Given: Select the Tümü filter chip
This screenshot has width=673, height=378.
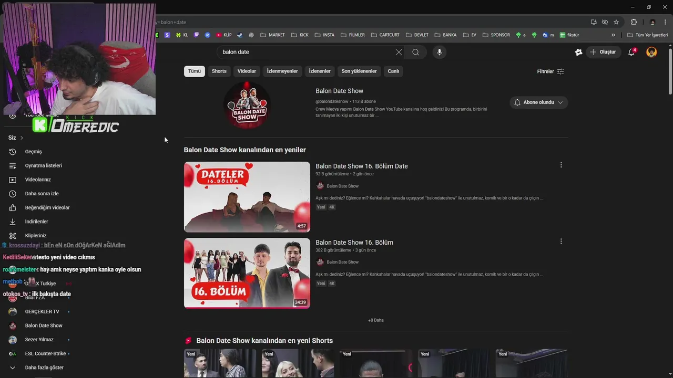Looking at the screenshot, I should [x=195, y=71].
